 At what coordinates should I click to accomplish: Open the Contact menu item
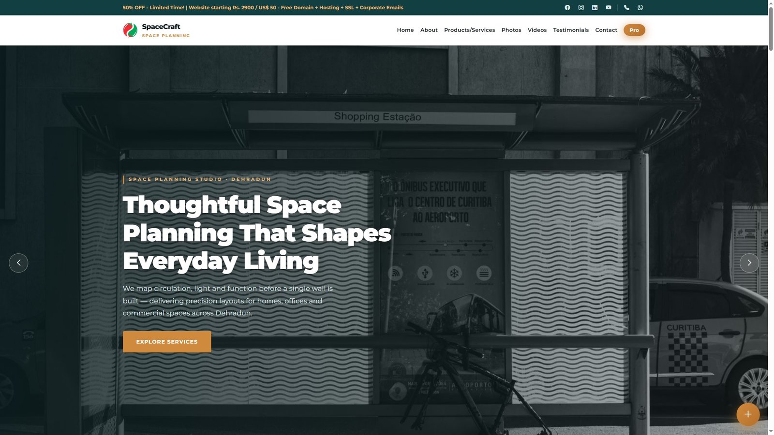coord(606,30)
